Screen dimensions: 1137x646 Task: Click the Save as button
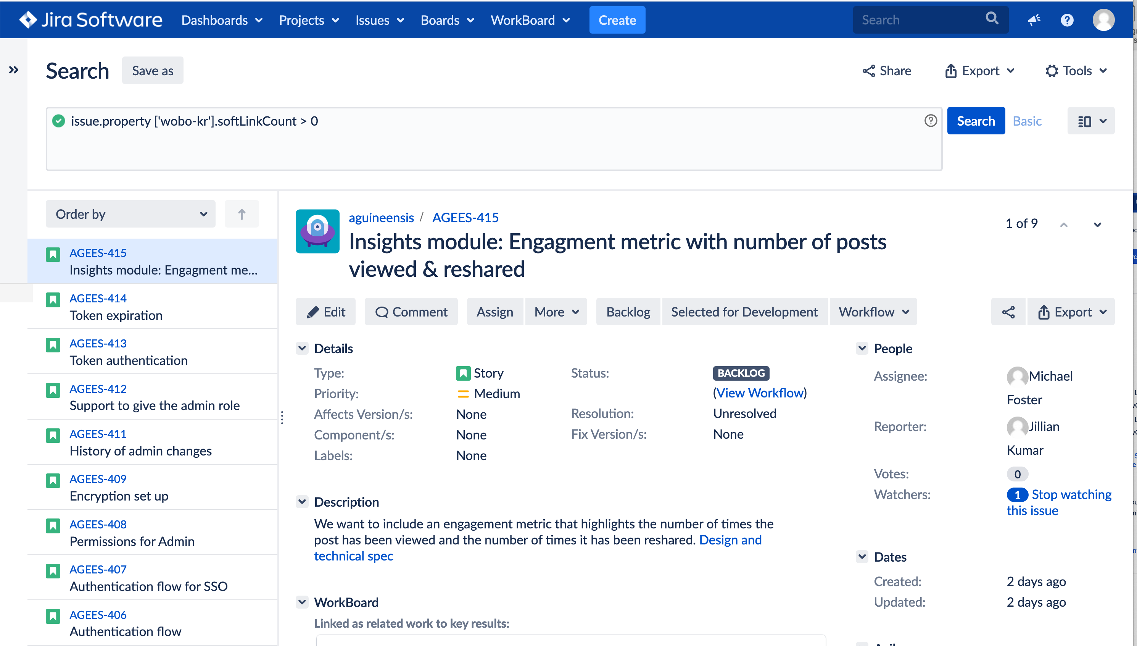153,71
